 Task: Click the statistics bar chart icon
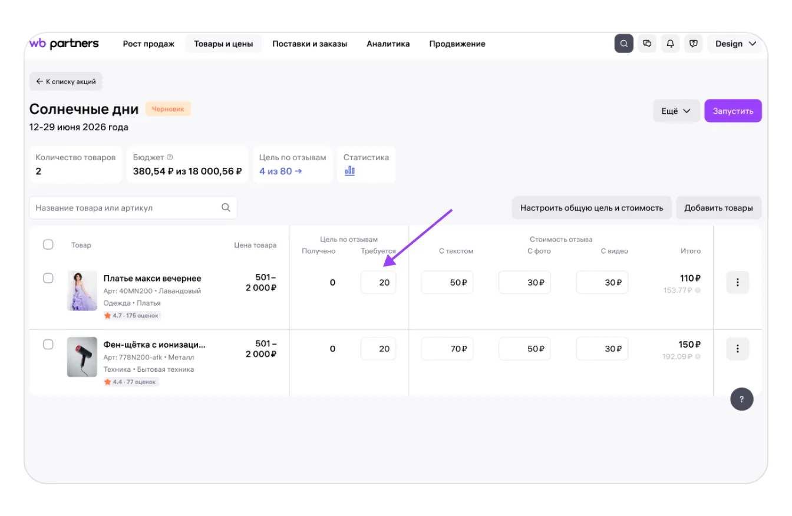pyautogui.click(x=349, y=171)
